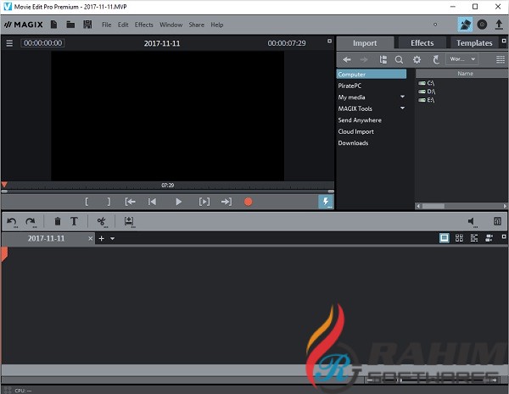509x394 pixels.
Task: Close the 2017-11-11 movie tab
Action: (x=90, y=239)
